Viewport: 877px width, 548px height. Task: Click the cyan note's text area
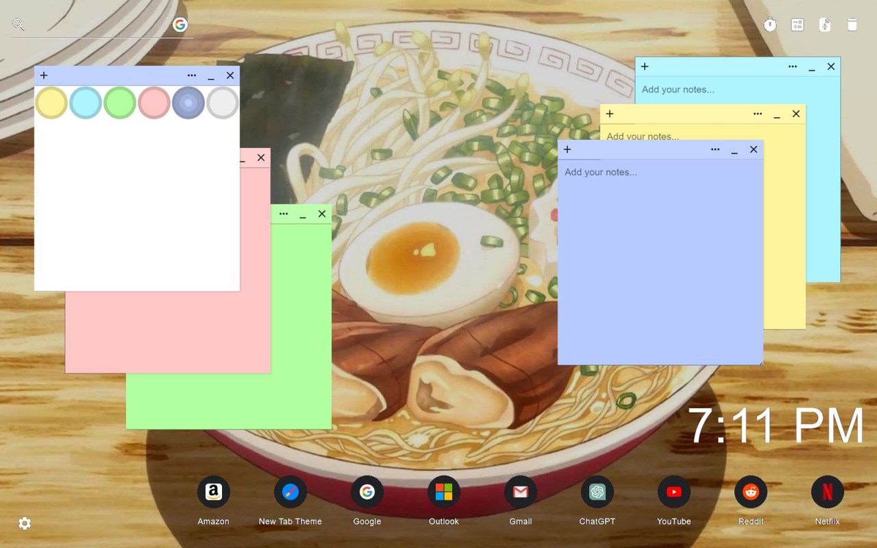[x=737, y=90]
